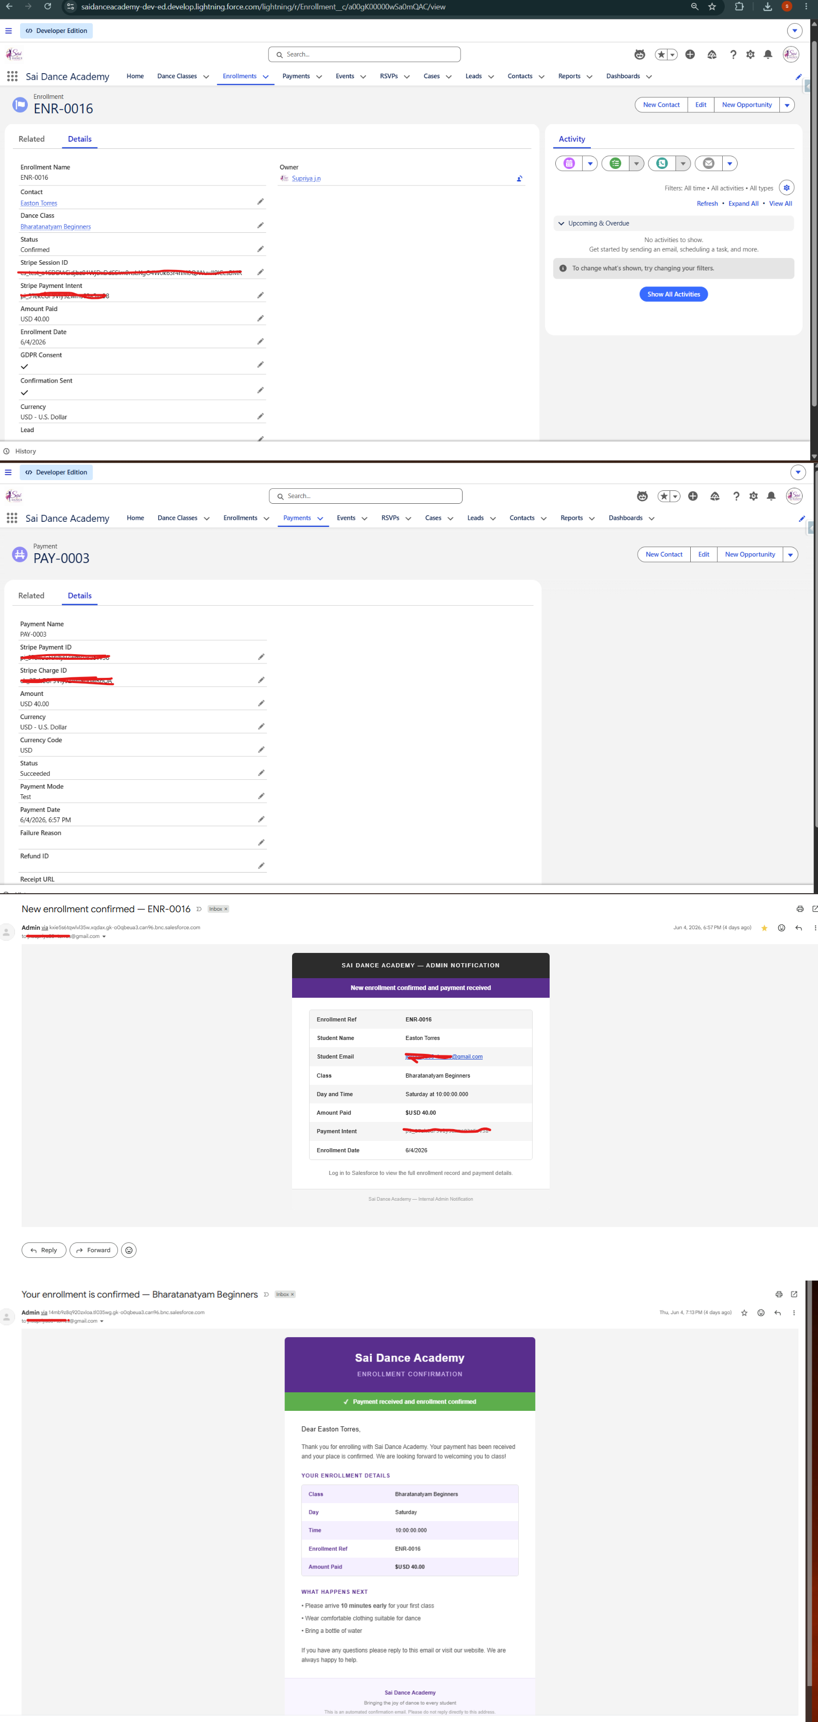Screen dimensions: 818x1722
Task: Open the Payments tab dropdown chevron on the Payment page
Action: click(x=320, y=519)
